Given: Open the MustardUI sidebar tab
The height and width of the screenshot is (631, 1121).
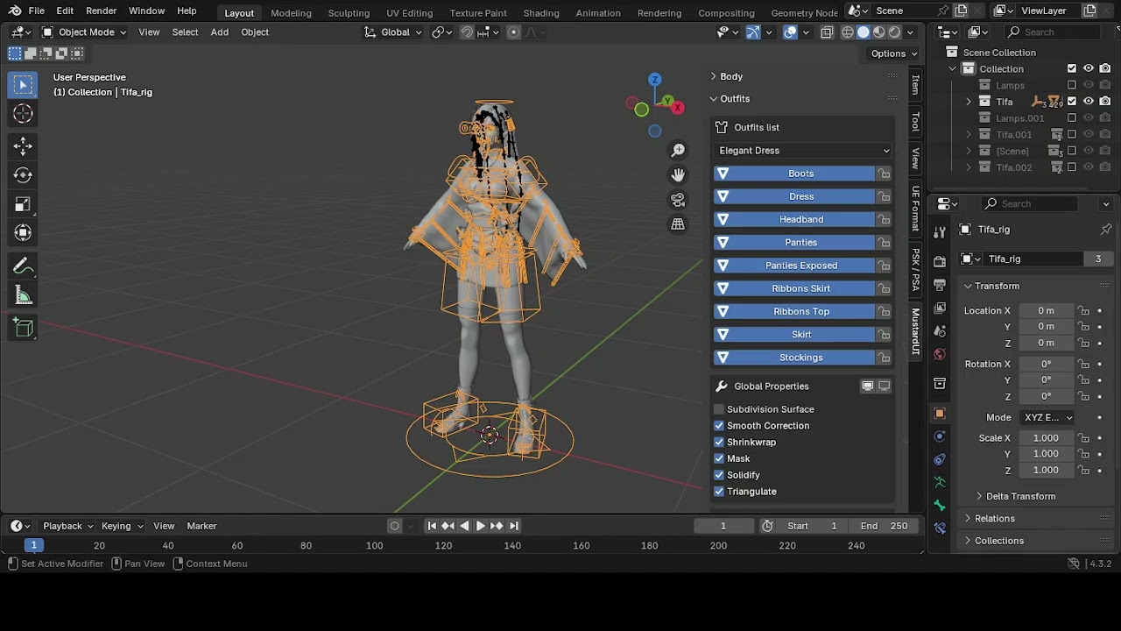Looking at the screenshot, I should pos(915,331).
